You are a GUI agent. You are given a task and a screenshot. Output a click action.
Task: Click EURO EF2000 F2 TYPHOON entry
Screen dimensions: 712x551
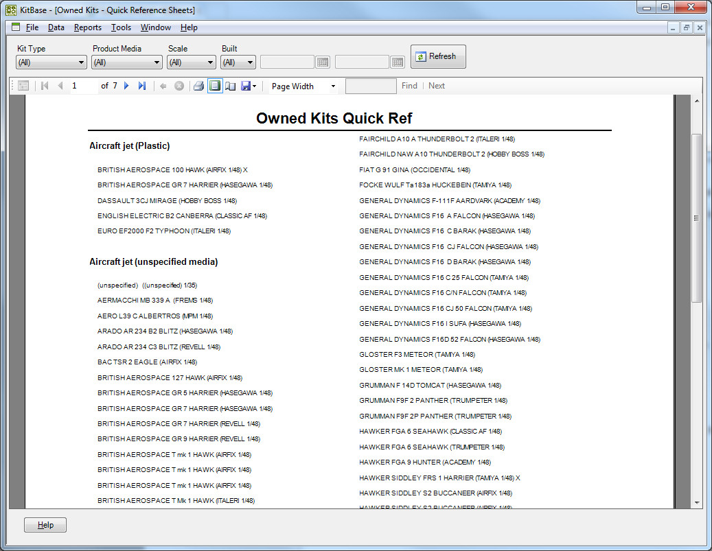point(164,231)
